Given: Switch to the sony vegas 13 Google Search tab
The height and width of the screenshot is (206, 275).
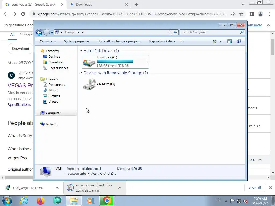Looking at the screenshot, I should click(33, 5).
